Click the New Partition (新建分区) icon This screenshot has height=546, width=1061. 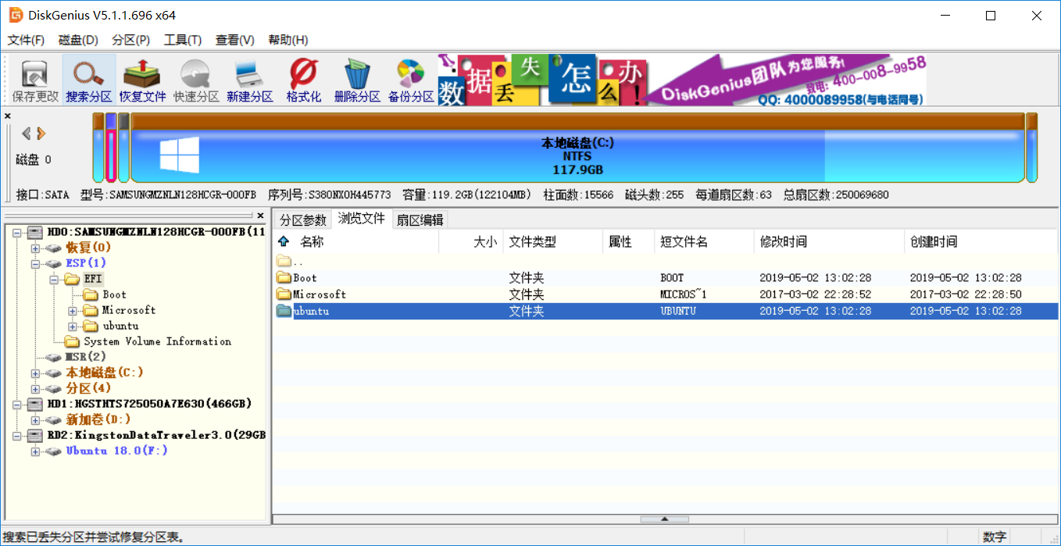(250, 80)
